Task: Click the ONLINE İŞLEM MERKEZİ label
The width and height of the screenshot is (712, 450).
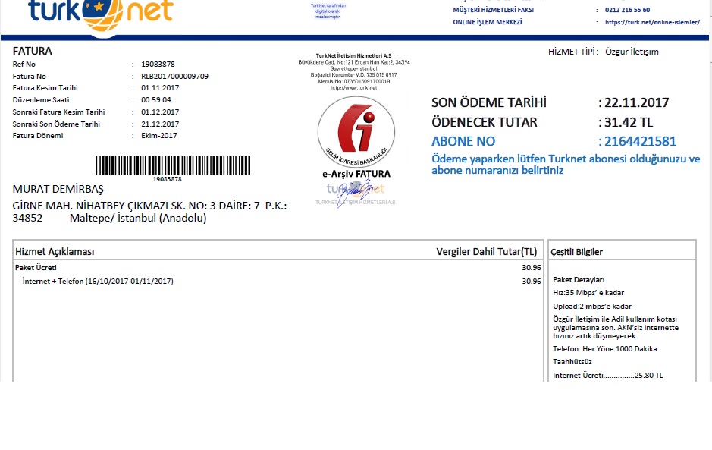Action: 488,22
